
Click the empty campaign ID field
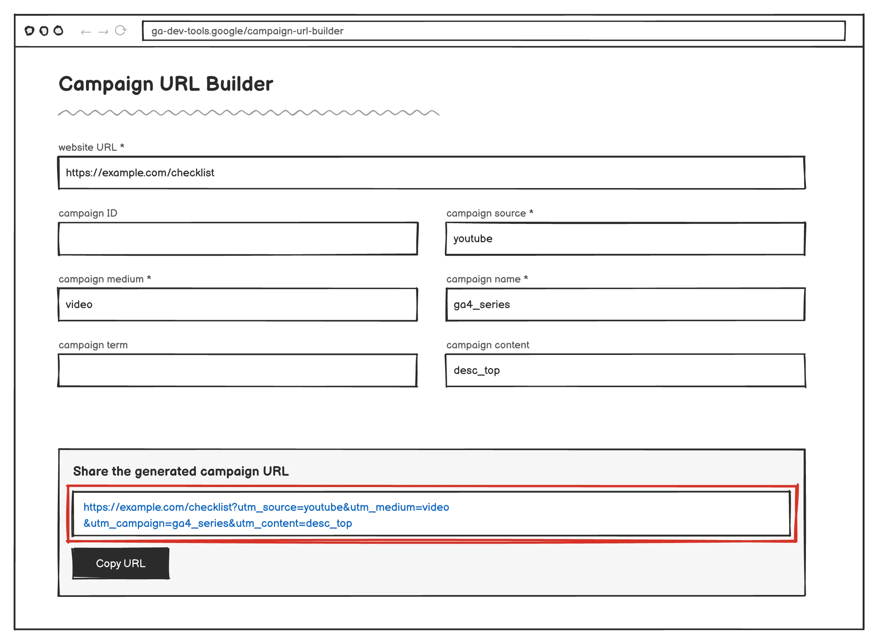(238, 239)
